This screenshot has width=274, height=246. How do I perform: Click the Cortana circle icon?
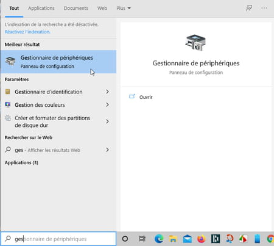(x=125, y=239)
